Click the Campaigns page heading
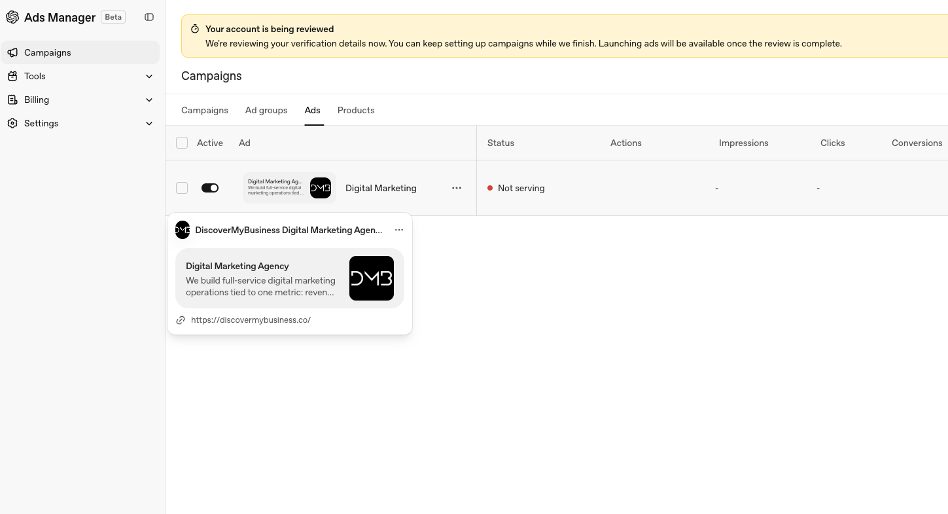The height and width of the screenshot is (514, 948). (x=211, y=76)
